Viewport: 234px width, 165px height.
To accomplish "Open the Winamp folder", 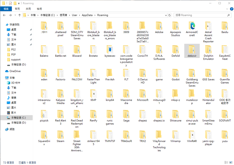I will coord(175,137).
